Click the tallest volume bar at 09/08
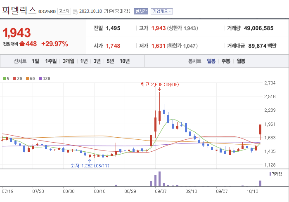 coord(159,179)
